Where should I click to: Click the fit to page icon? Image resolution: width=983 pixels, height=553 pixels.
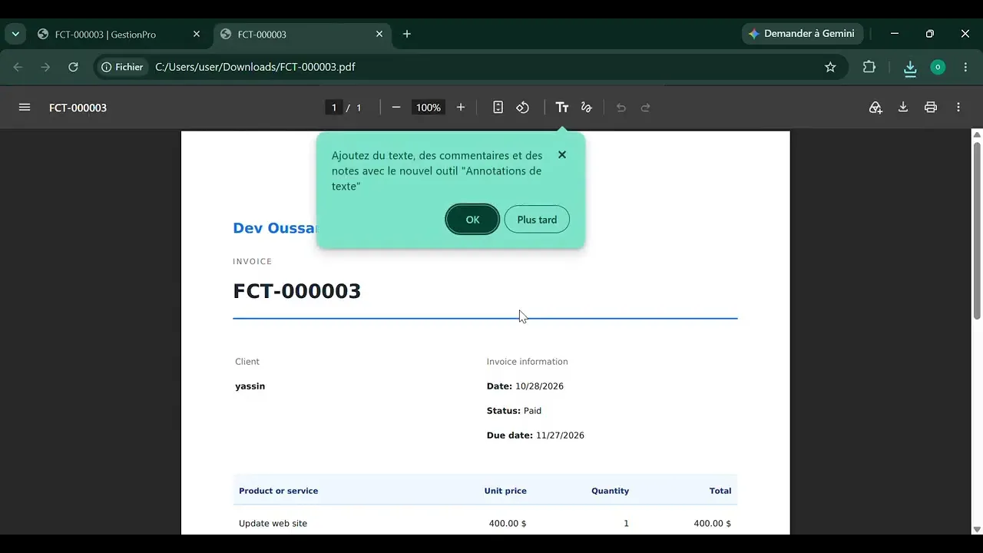[498, 108]
